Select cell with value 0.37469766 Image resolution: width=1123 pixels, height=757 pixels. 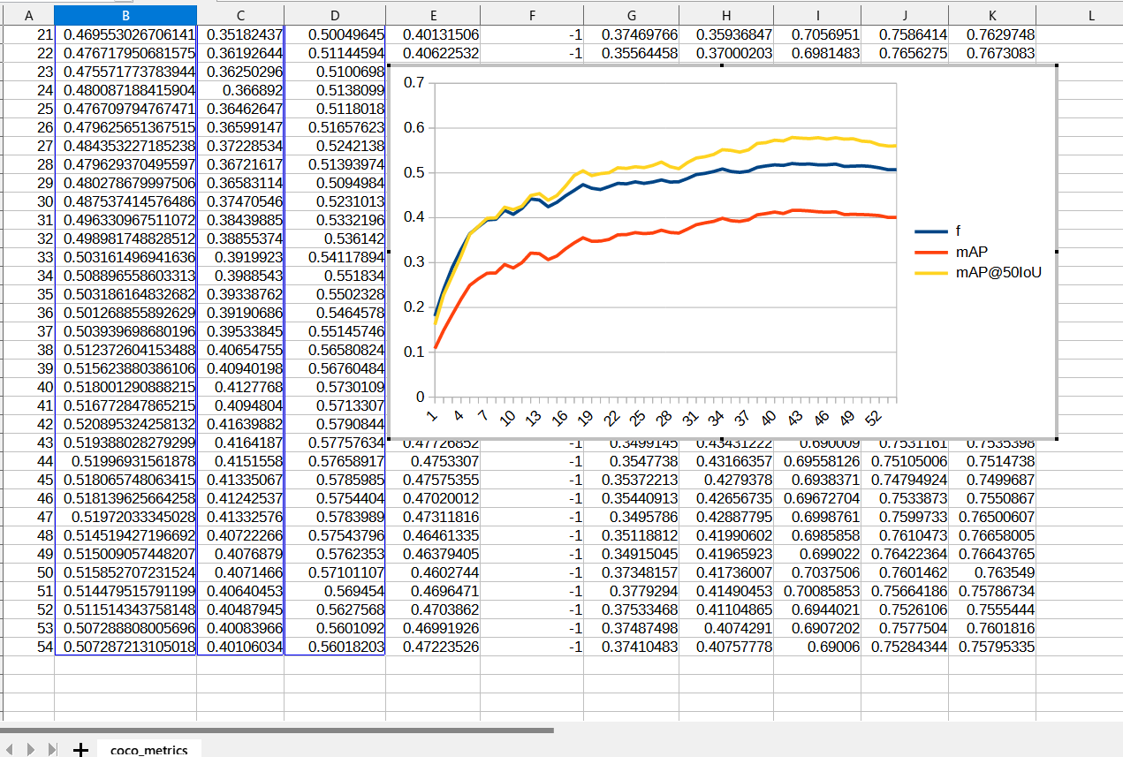631,34
